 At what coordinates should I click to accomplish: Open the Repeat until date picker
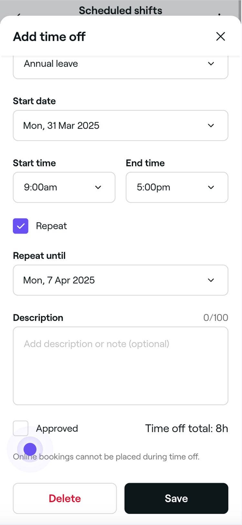click(120, 280)
